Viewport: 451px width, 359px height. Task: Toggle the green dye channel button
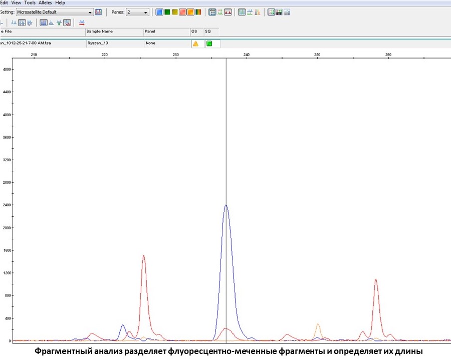[x=167, y=12]
